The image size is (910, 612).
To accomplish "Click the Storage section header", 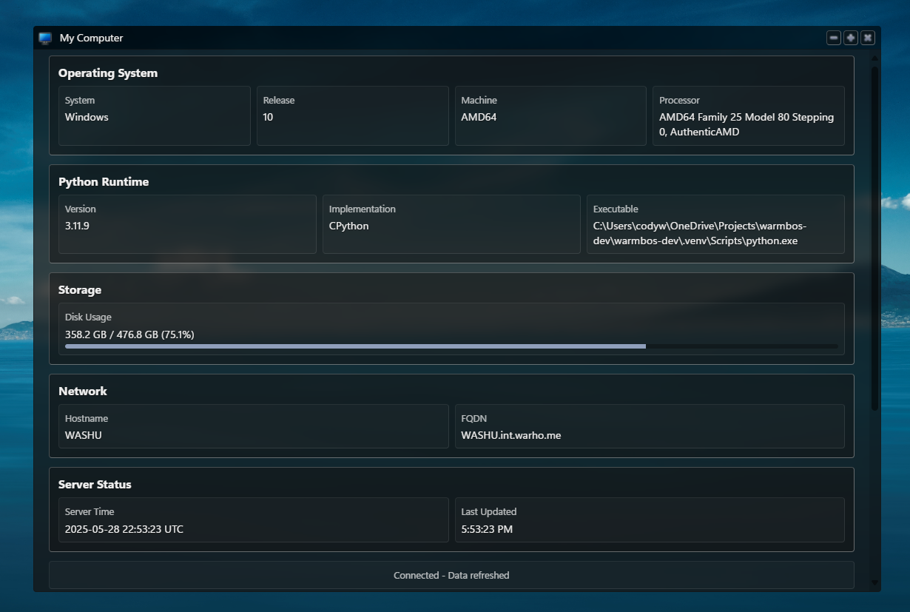I will pyautogui.click(x=79, y=290).
